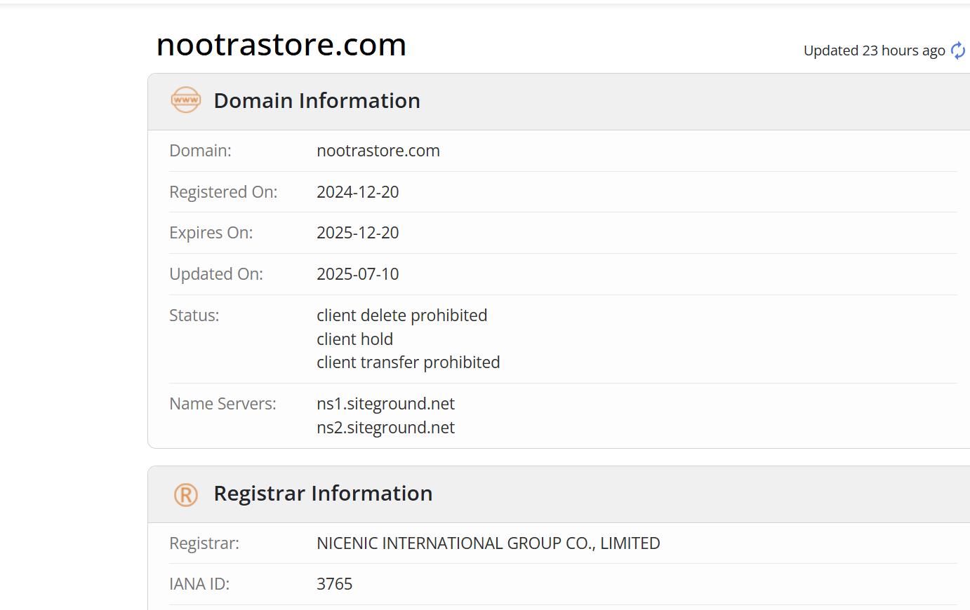Screen dimensions: 970x610
Task: Click the large nootrastore.com page title
Action: click(281, 45)
